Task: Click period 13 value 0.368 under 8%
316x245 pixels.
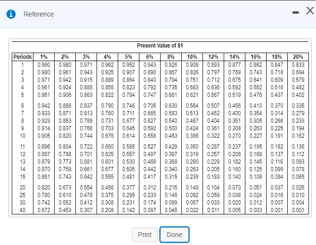Action: (x=171, y=162)
